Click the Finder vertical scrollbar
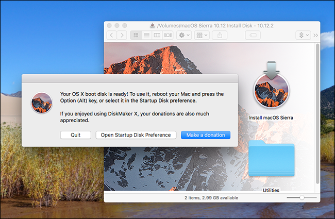Image resolution: width=335 pixels, height=219 pixels. pos(317,113)
